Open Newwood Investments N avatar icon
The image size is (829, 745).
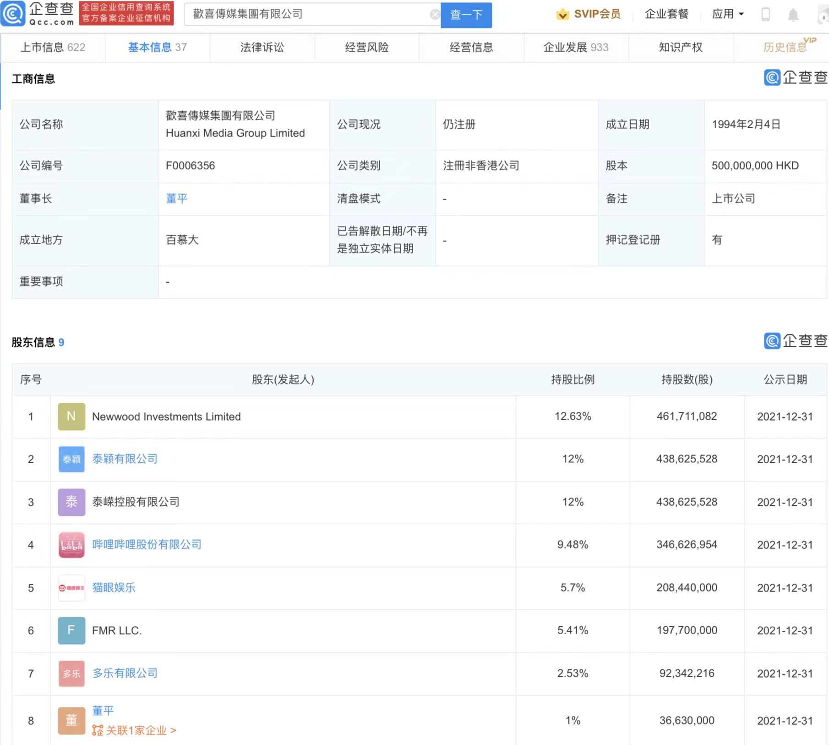click(71, 416)
